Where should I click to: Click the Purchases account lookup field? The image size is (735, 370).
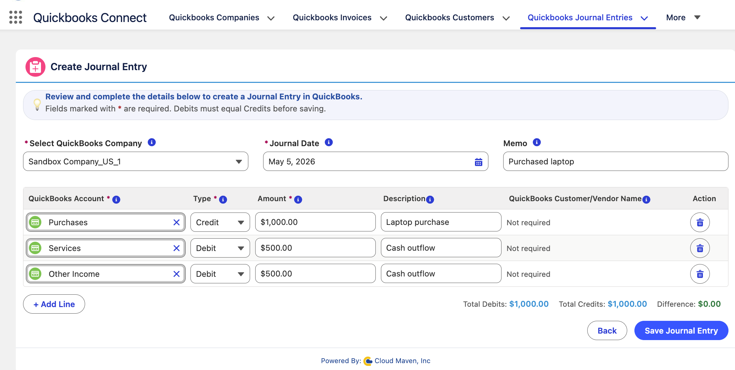pyautogui.click(x=106, y=222)
